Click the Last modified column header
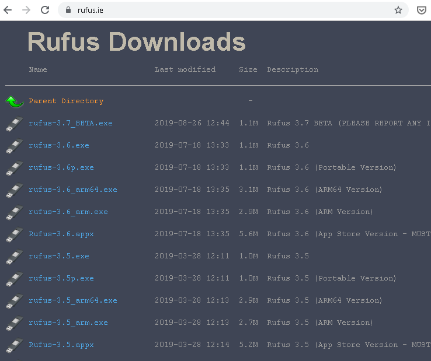431x361 pixels. pos(185,69)
